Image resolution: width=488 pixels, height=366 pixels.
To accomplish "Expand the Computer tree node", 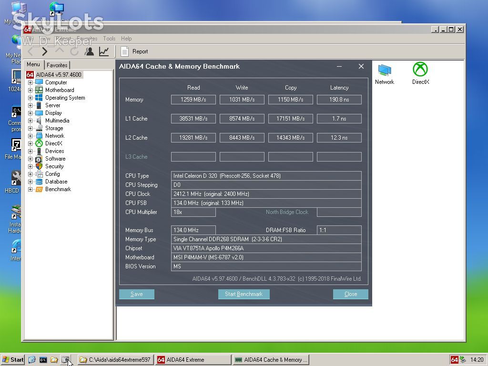I will (x=30, y=82).
